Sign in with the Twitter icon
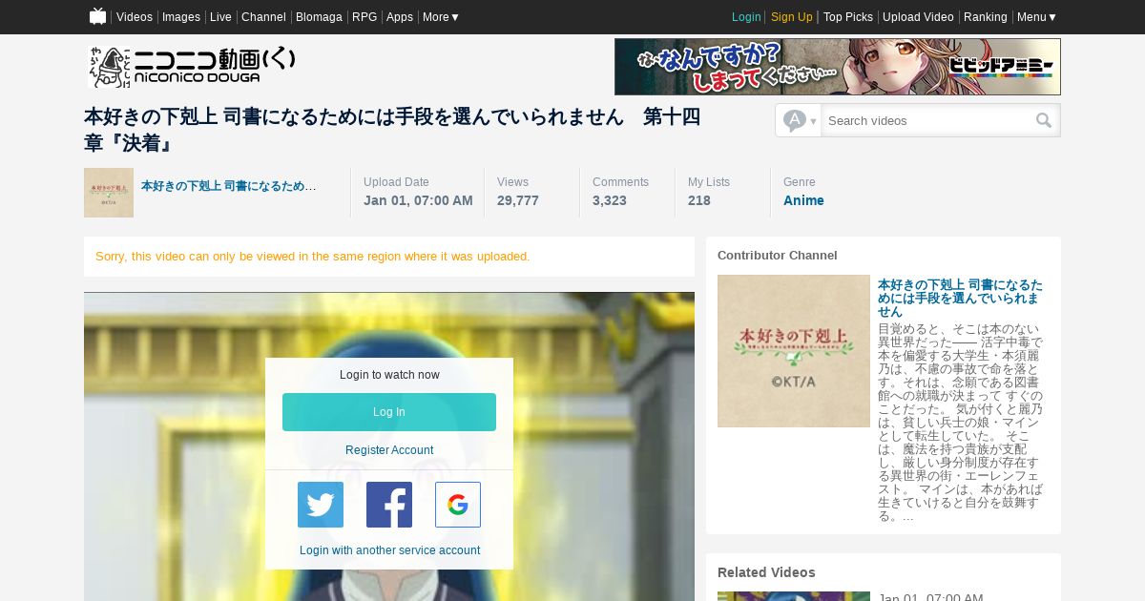The image size is (1145, 601). pos(321,505)
